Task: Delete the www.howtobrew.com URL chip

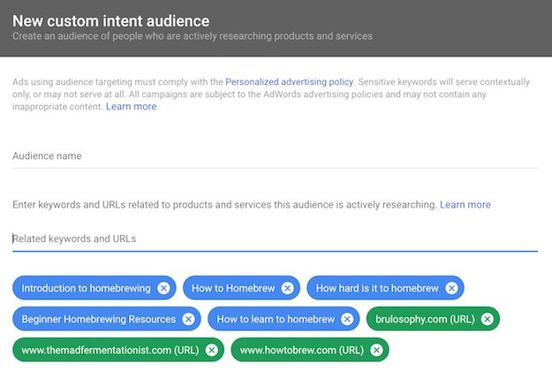Action: pyautogui.click(x=376, y=350)
